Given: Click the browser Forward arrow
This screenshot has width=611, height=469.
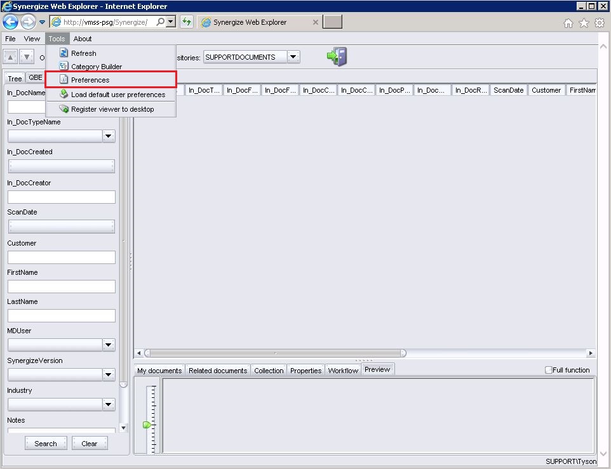Looking at the screenshot, I should pyautogui.click(x=28, y=22).
